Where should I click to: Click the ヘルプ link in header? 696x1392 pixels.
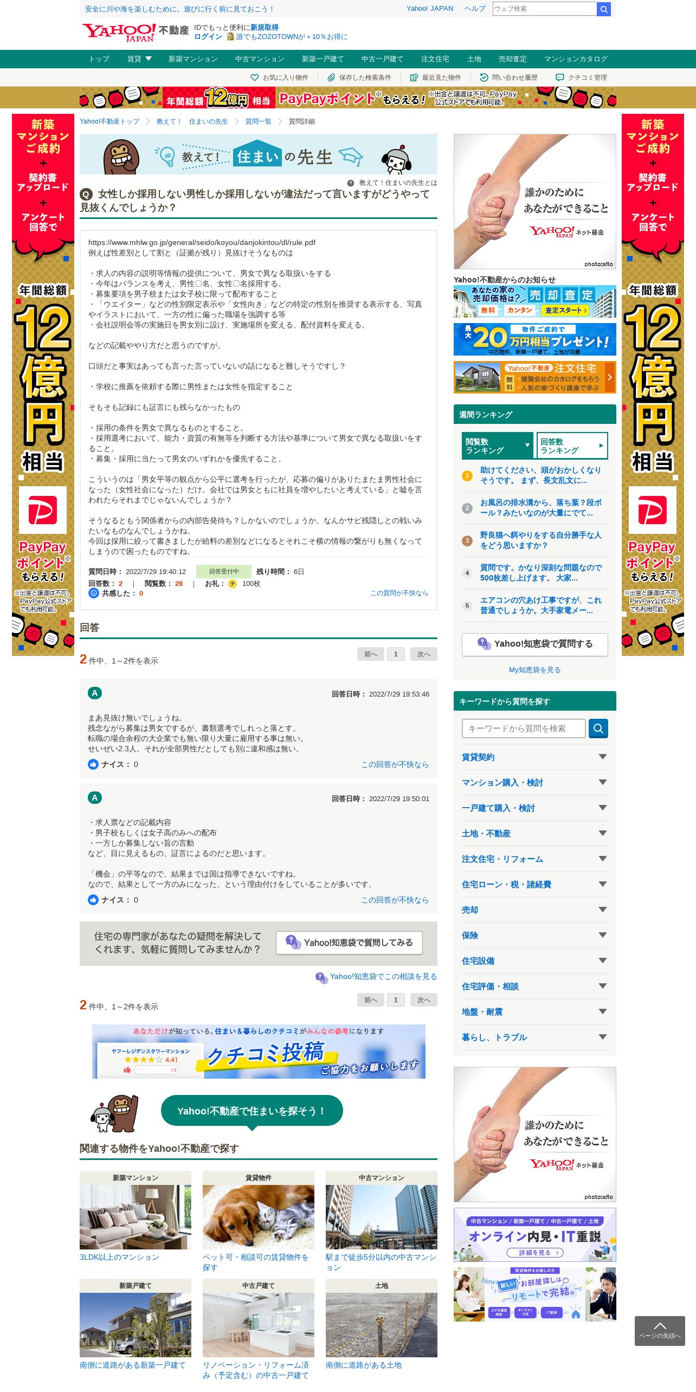point(475,9)
